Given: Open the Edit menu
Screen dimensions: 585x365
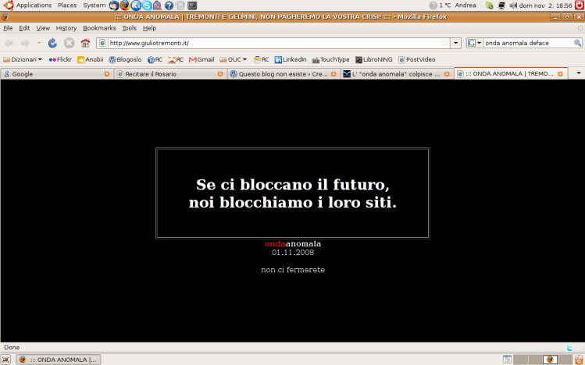Looking at the screenshot, I should [24, 28].
